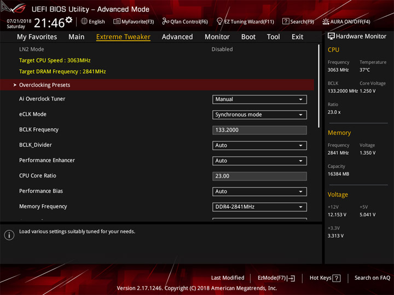Select the Overclocking Presets row
This screenshot has width=394, height=295.
(157, 85)
